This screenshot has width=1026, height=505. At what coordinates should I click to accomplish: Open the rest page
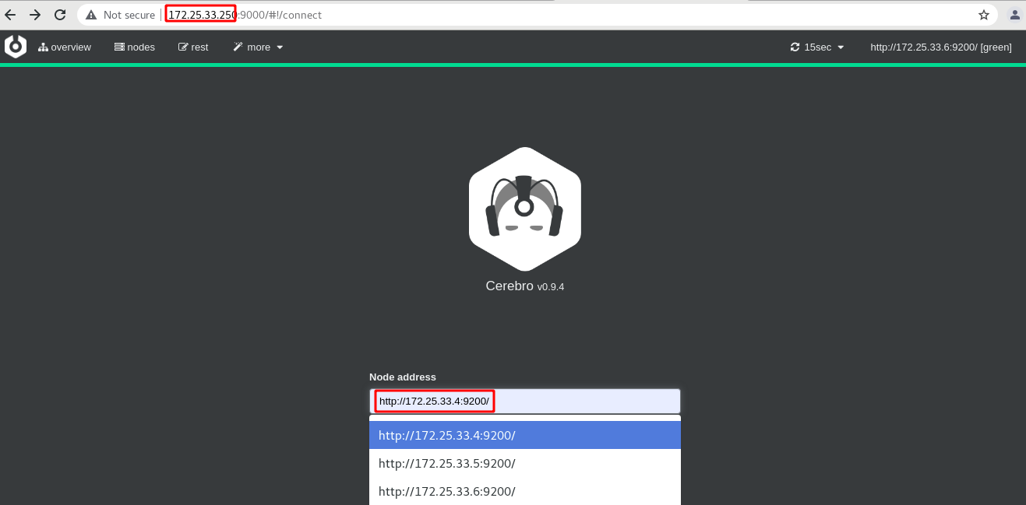[x=193, y=47]
